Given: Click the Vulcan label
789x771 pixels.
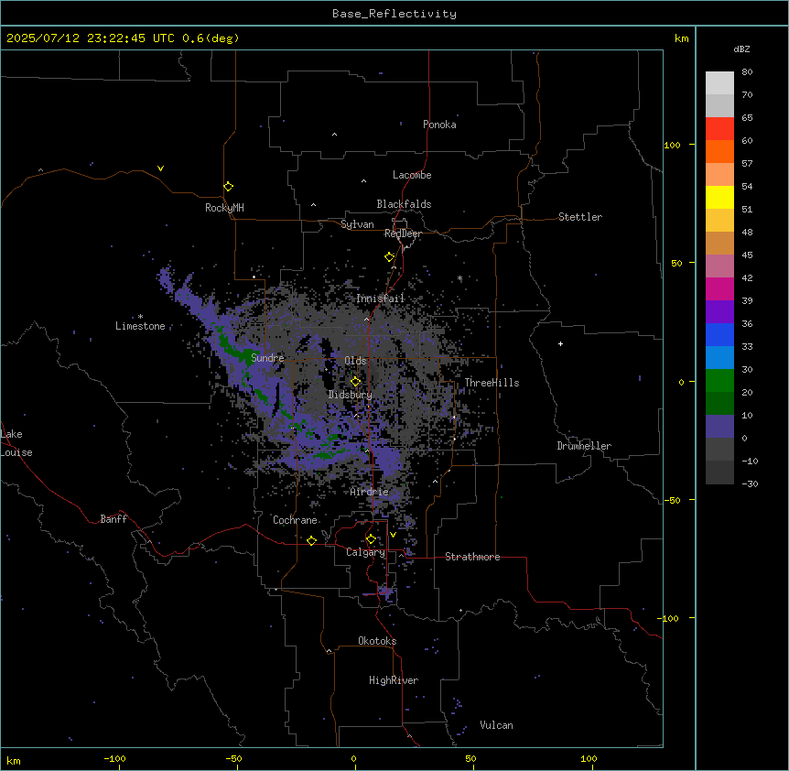Looking at the screenshot, I should tap(497, 725).
